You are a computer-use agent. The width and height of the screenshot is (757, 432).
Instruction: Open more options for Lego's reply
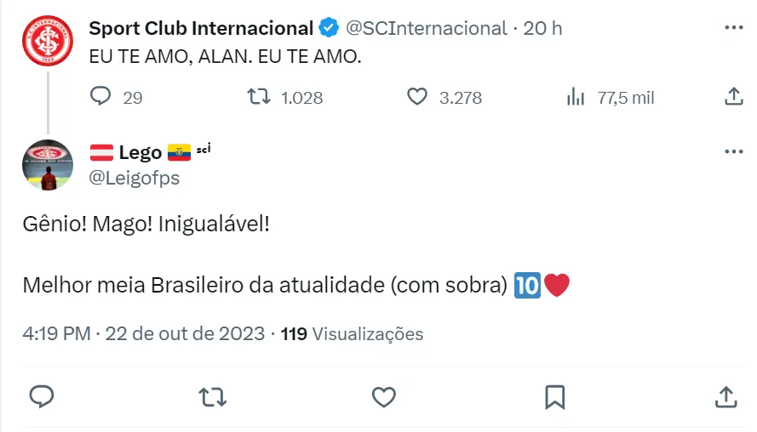733,152
